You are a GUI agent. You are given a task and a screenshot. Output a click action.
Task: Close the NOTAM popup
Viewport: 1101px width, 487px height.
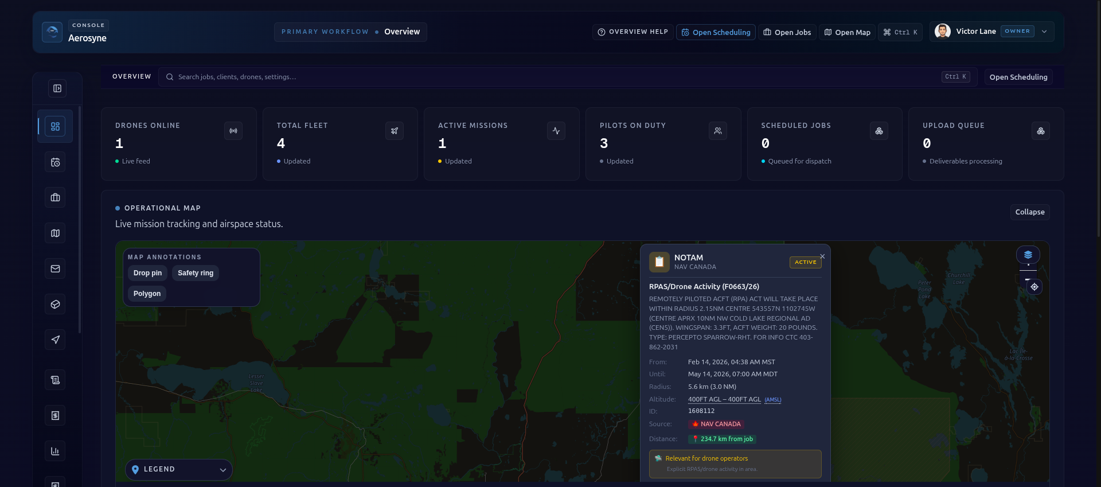822,256
